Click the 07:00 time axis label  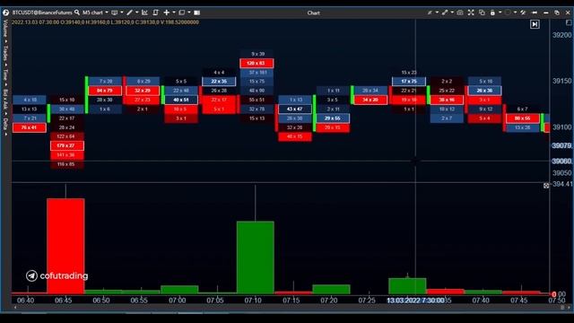[x=178, y=301]
